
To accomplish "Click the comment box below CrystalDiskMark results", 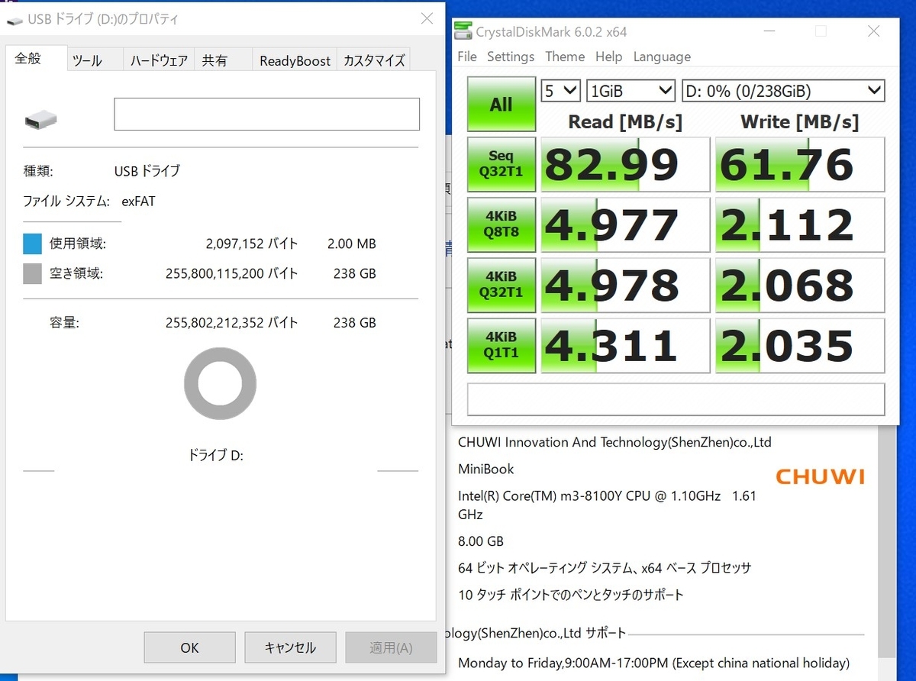I will click(676, 399).
